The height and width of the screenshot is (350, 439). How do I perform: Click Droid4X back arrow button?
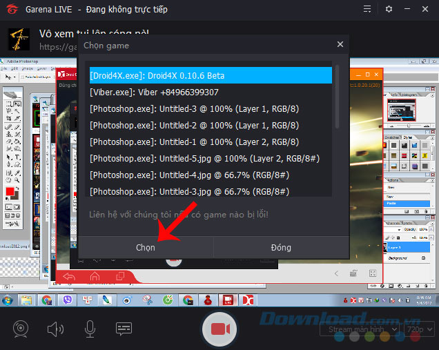click(x=69, y=277)
